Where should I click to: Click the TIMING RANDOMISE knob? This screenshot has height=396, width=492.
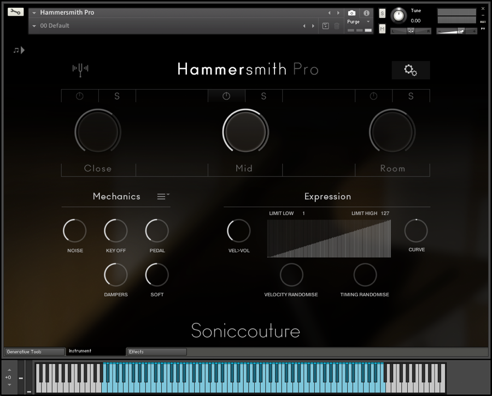coord(365,275)
